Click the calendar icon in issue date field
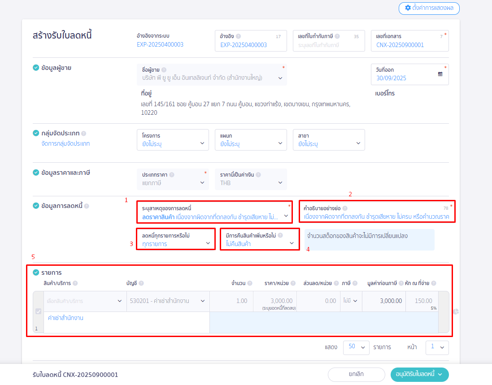The width and height of the screenshot is (492, 385). pyautogui.click(x=440, y=74)
